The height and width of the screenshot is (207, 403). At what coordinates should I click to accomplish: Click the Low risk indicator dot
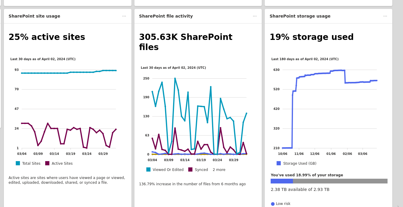coord(273,204)
